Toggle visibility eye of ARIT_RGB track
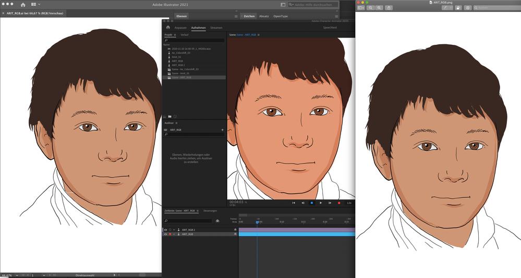Viewport: 521px width, 278px height. [x=166, y=234]
